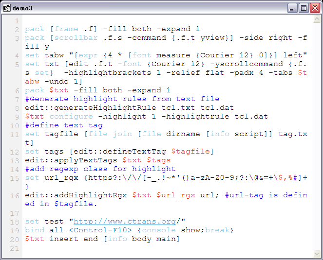
Task: Click the scrollbar up arrow
Action: tap(317, 19)
